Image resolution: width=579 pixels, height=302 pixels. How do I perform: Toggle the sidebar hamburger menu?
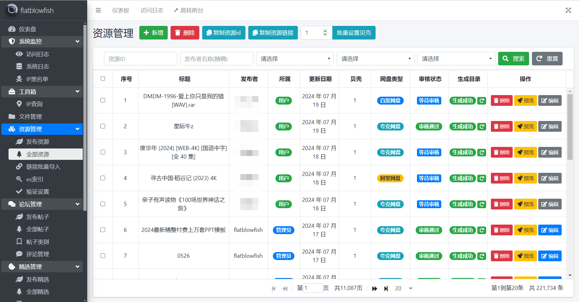(x=98, y=10)
